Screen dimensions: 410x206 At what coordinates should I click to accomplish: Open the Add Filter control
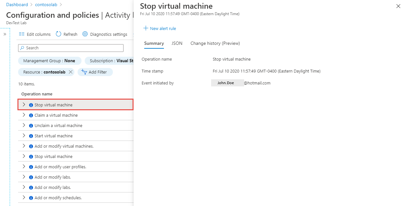click(95, 72)
